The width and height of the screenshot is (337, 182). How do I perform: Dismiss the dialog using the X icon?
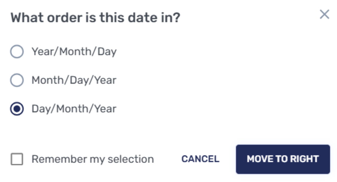pyautogui.click(x=324, y=14)
